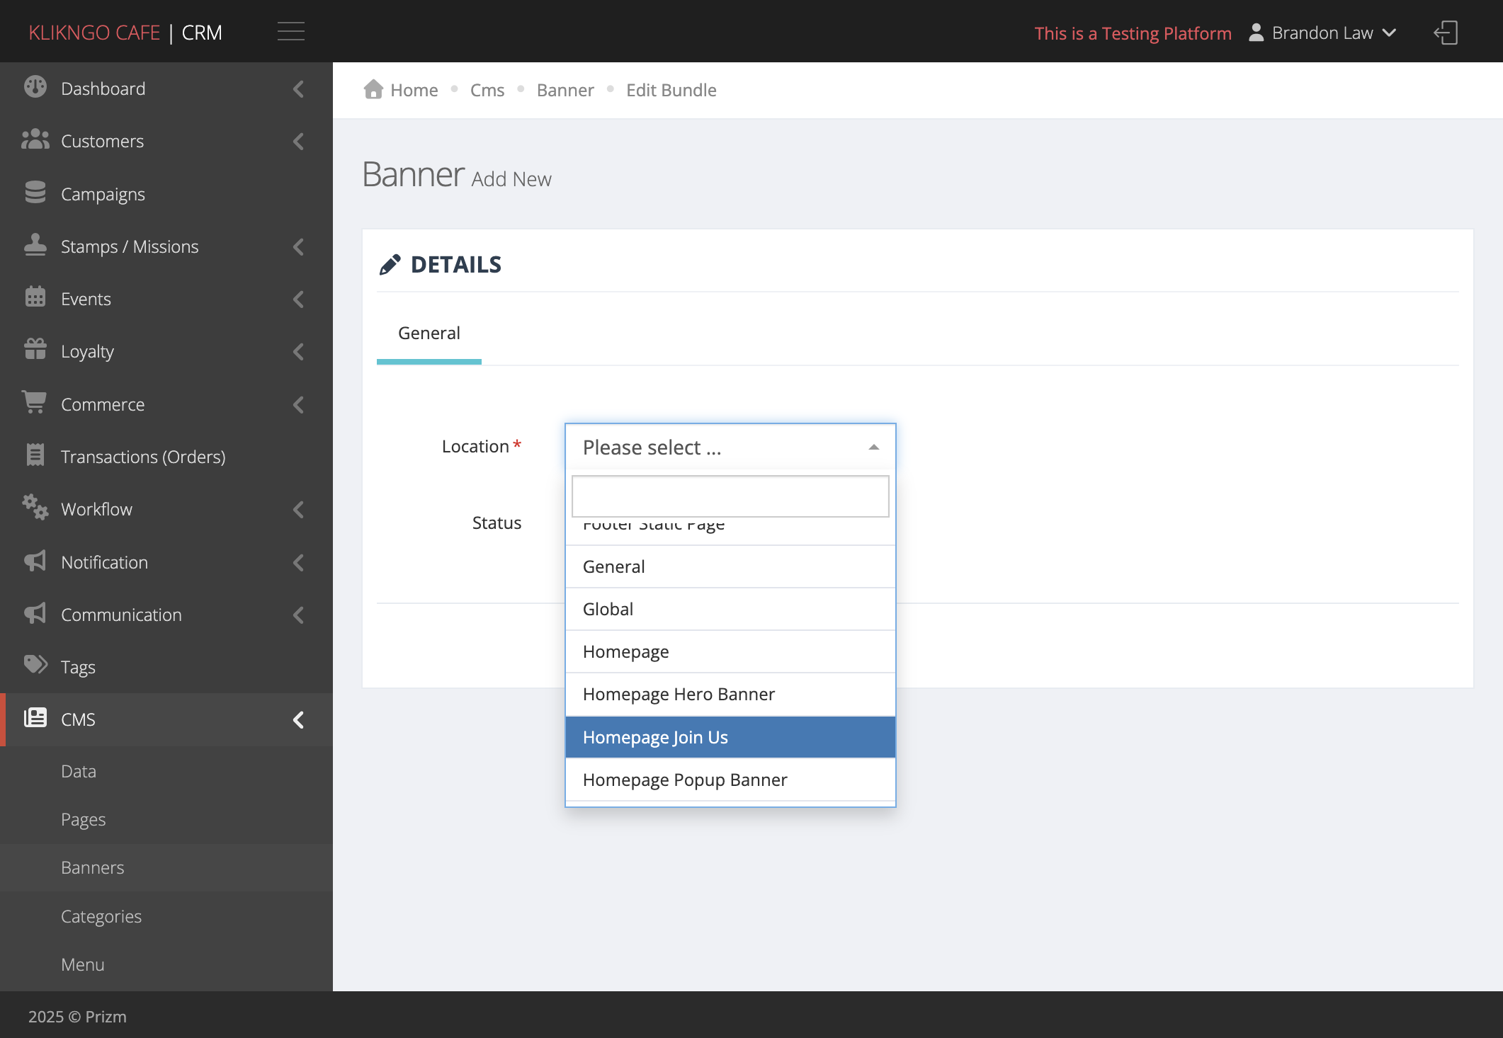Image resolution: width=1503 pixels, height=1038 pixels.
Task: Click the Notification megaphone icon
Action: click(35, 561)
